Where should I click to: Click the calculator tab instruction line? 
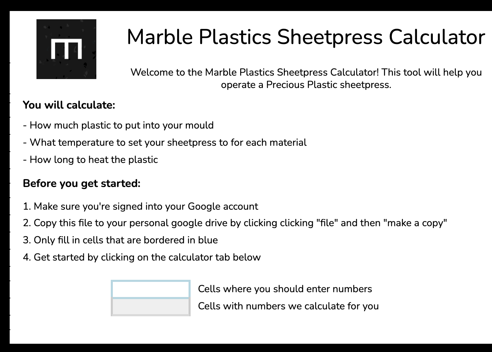click(142, 257)
